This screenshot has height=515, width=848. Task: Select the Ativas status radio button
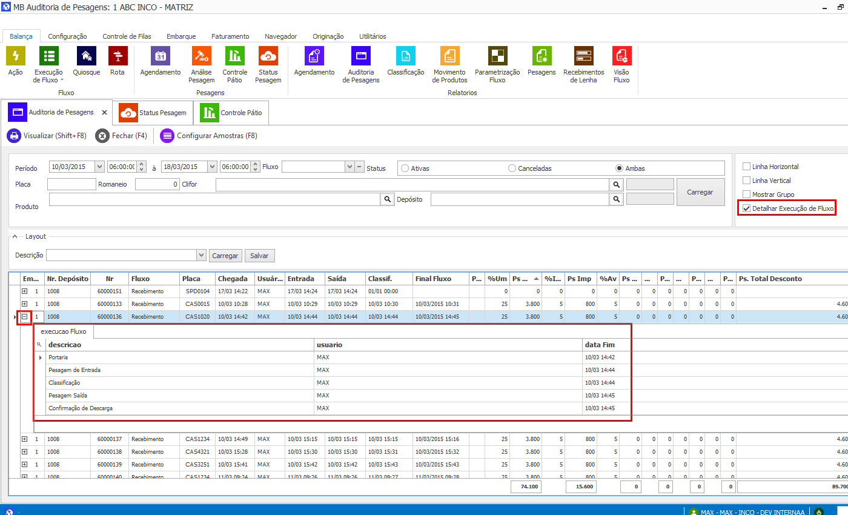pos(405,168)
